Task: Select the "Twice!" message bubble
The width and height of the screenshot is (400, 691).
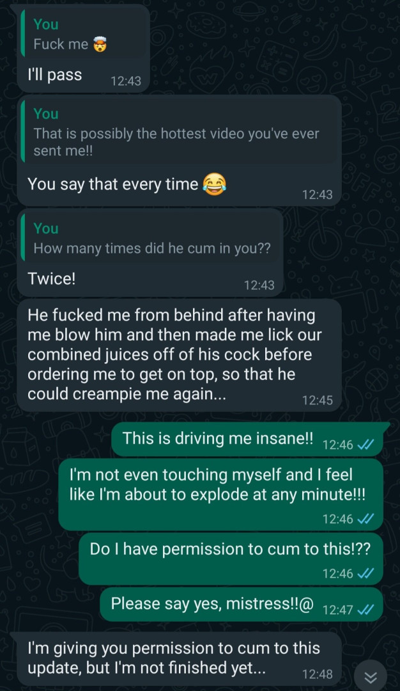Action: click(x=150, y=253)
